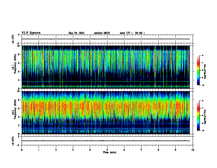Click the "7" minute tick label on time axis
This screenshot has height=168, width=217.
coord(141,150)
